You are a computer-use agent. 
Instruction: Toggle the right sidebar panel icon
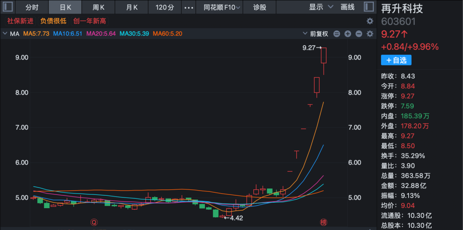pyautogui.click(x=368, y=7)
